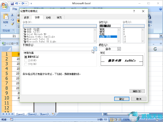163x122 pixels.
Task: Click previous sheet navigation arrow
Action: [x=6, y=114]
